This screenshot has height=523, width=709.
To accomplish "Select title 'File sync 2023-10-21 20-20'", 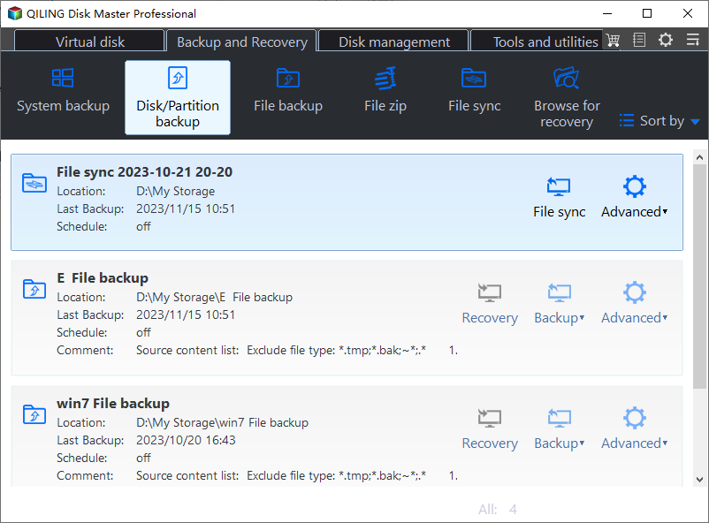I will coord(144,172).
